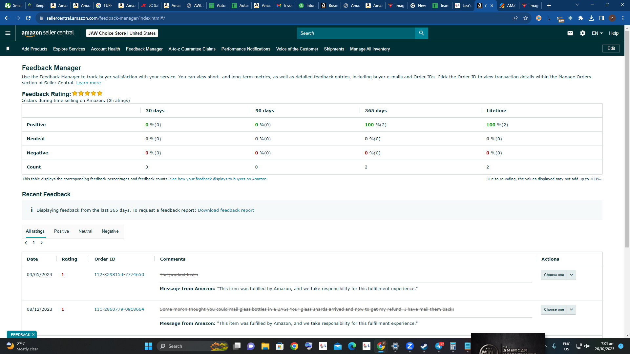
Task: Click the Windows Start button
Action: tap(148, 346)
